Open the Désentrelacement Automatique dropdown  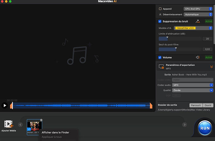pos(198,14)
